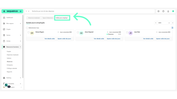The height and width of the screenshot is (99, 177).
Task: Click the green help question mark icon
Action: coord(173,11)
